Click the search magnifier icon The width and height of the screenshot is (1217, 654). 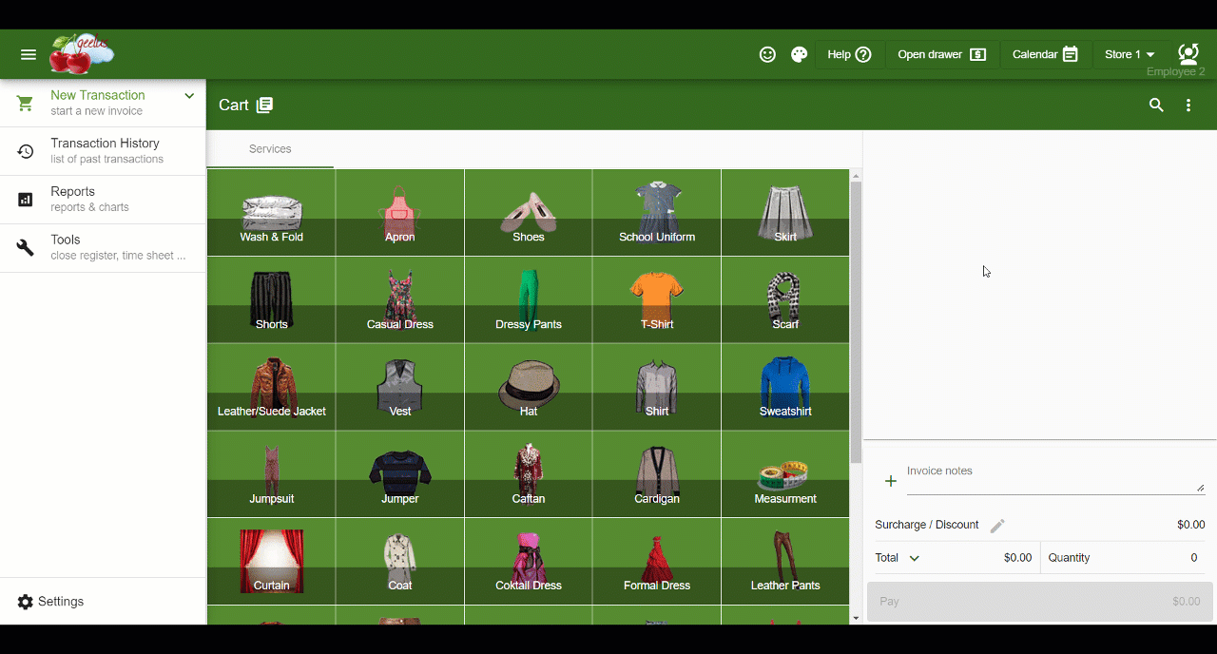pos(1156,106)
